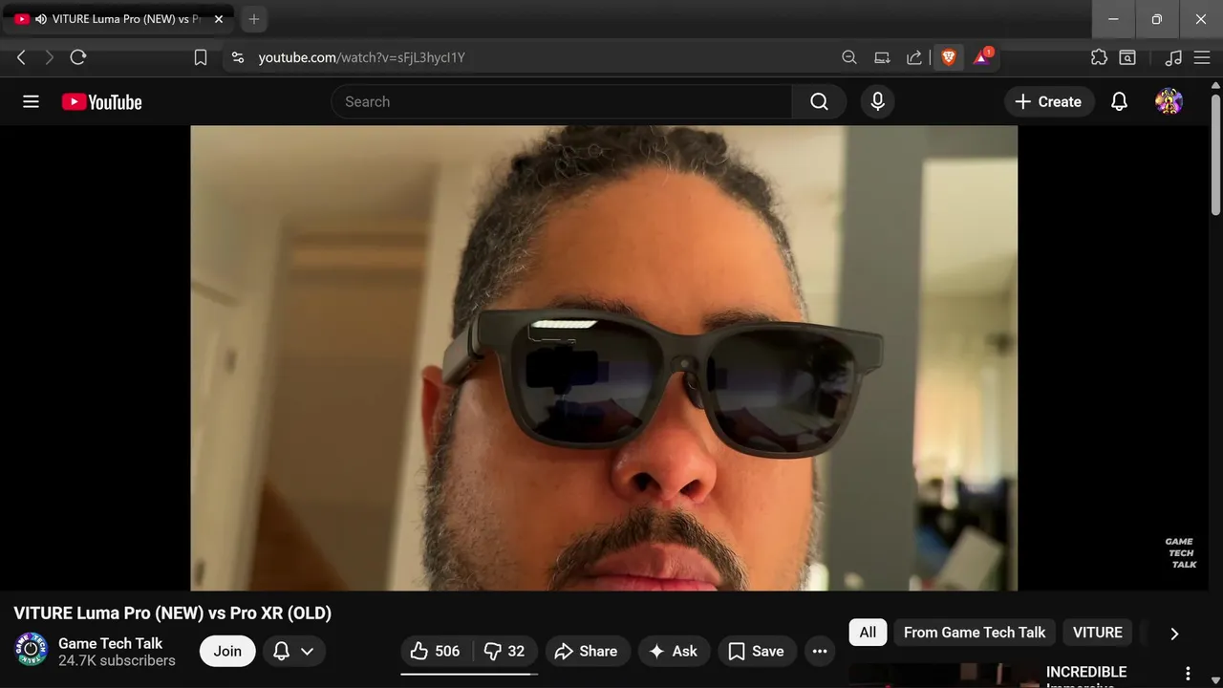Select From Game Tech Talk chip

click(975, 632)
